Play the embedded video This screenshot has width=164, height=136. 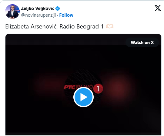83,97
